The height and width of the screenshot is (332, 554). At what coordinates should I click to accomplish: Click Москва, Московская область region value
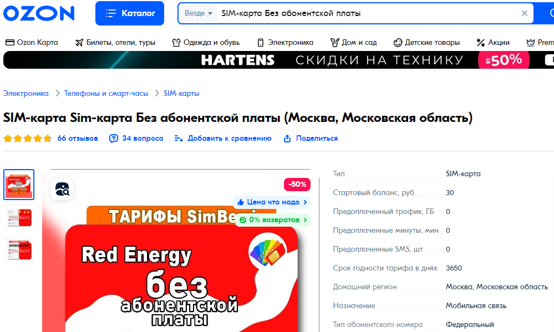tap(496, 287)
